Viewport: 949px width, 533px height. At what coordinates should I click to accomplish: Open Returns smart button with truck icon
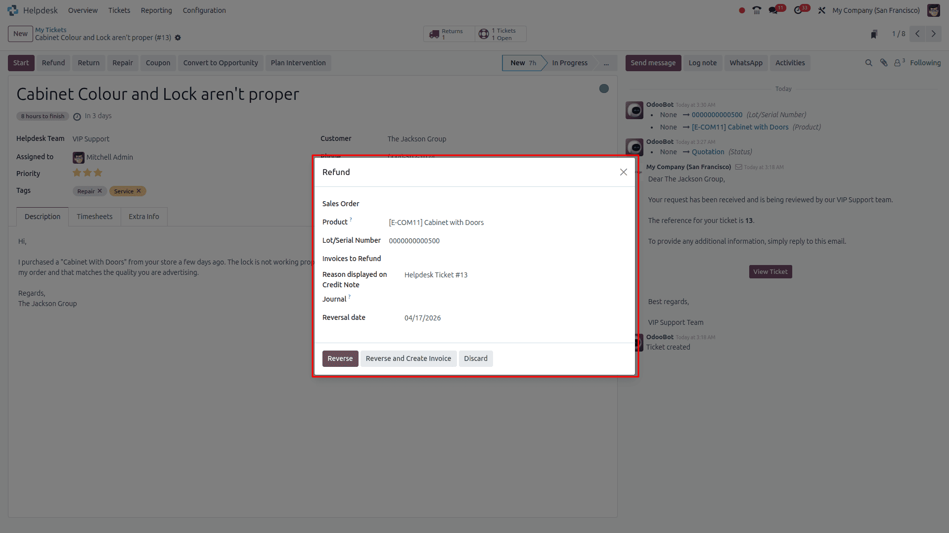coord(449,34)
